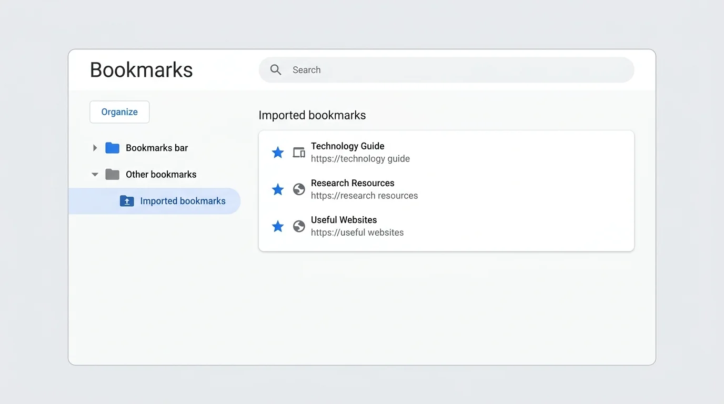Select Imported bookmarks in the sidebar
The image size is (724, 404).
(154, 201)
